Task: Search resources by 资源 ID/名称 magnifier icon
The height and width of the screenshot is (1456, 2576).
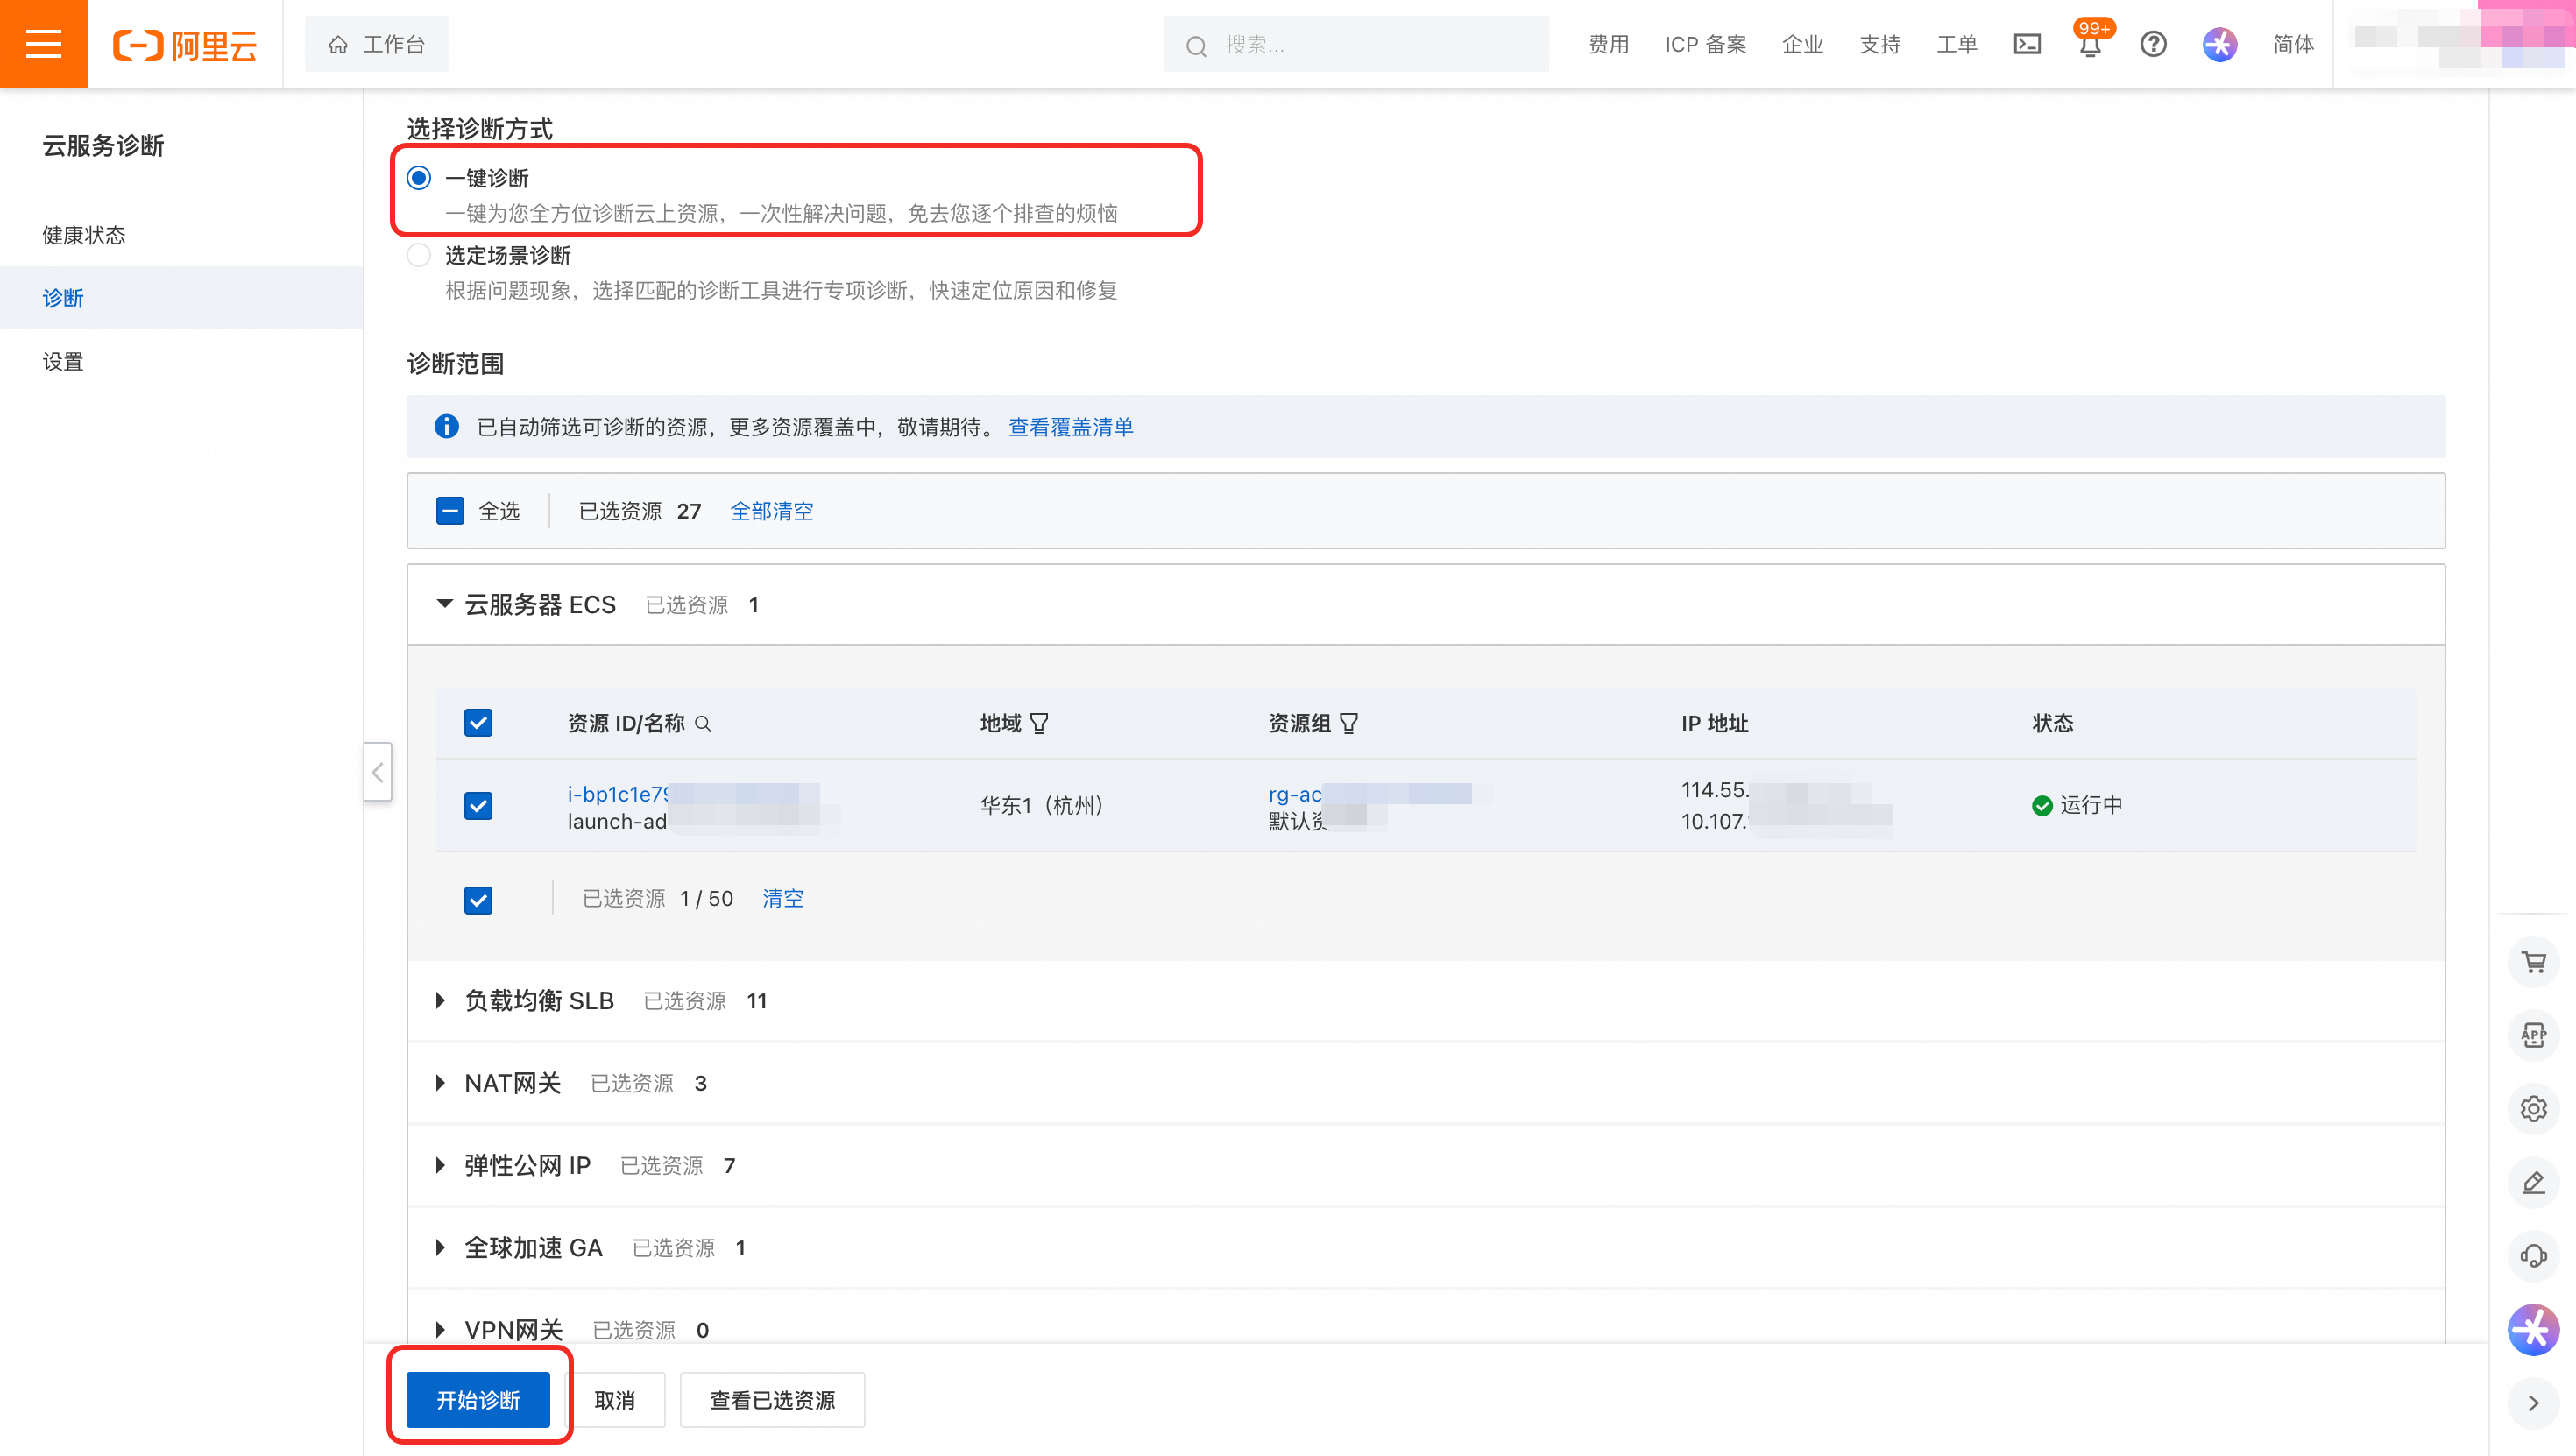Action: pyautogui.click(x=703, y=723)
